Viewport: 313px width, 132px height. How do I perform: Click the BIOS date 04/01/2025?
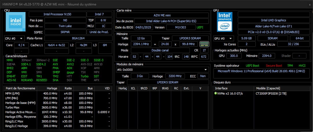[x=143, y=27]
